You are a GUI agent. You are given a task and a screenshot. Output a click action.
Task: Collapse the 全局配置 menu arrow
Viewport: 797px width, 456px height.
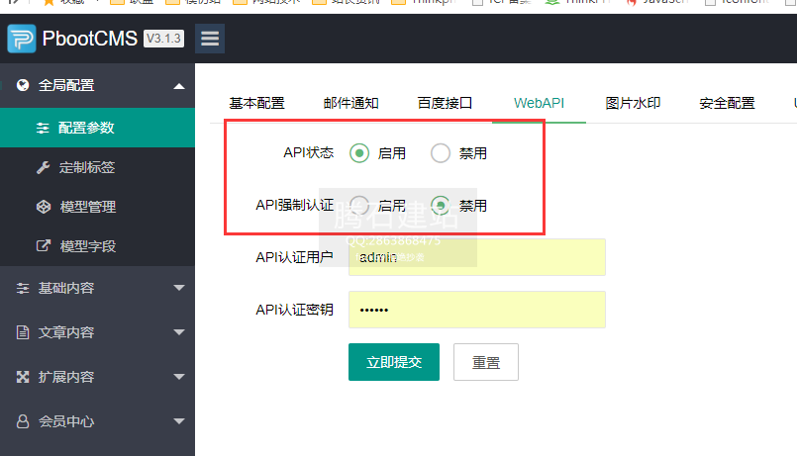click(178, 86)
